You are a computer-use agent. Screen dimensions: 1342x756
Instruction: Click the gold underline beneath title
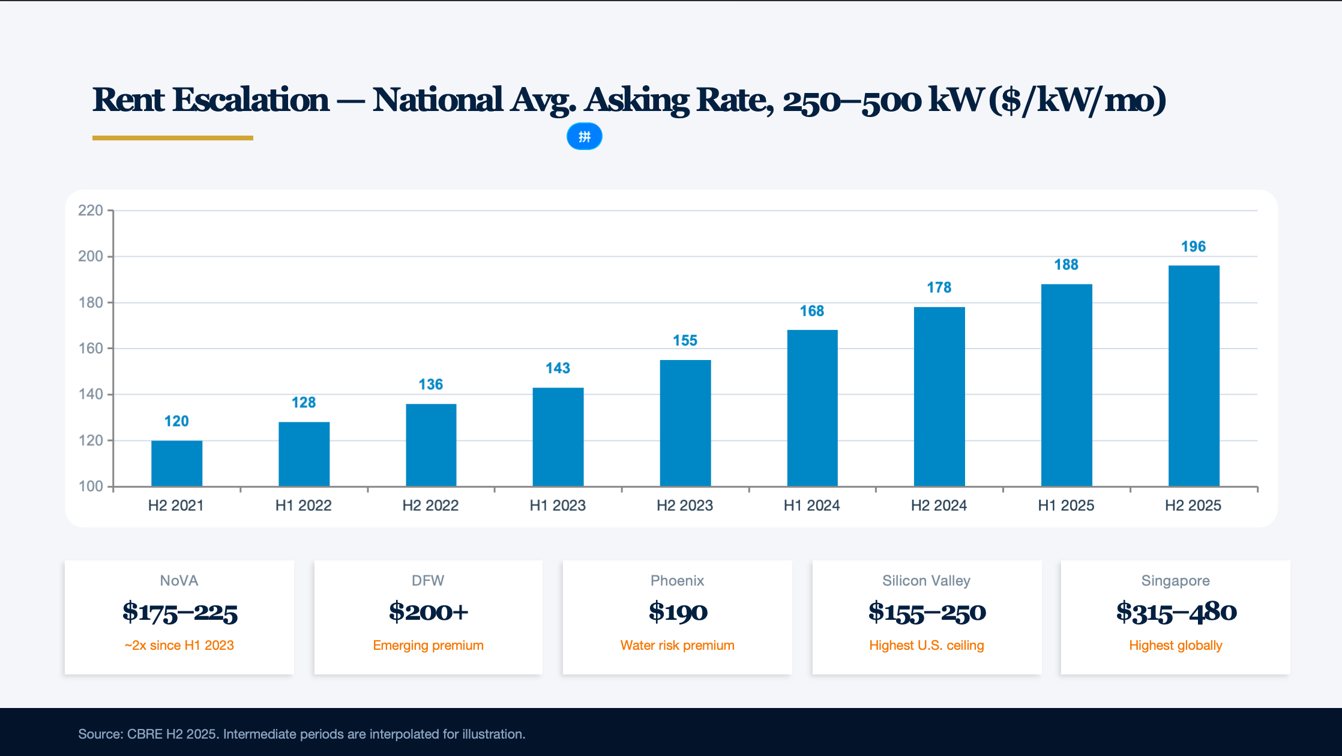click(173, 138)
